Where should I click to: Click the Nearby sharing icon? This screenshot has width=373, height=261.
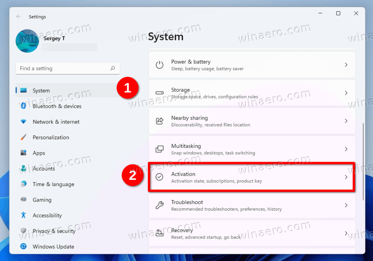coord(159,121)
